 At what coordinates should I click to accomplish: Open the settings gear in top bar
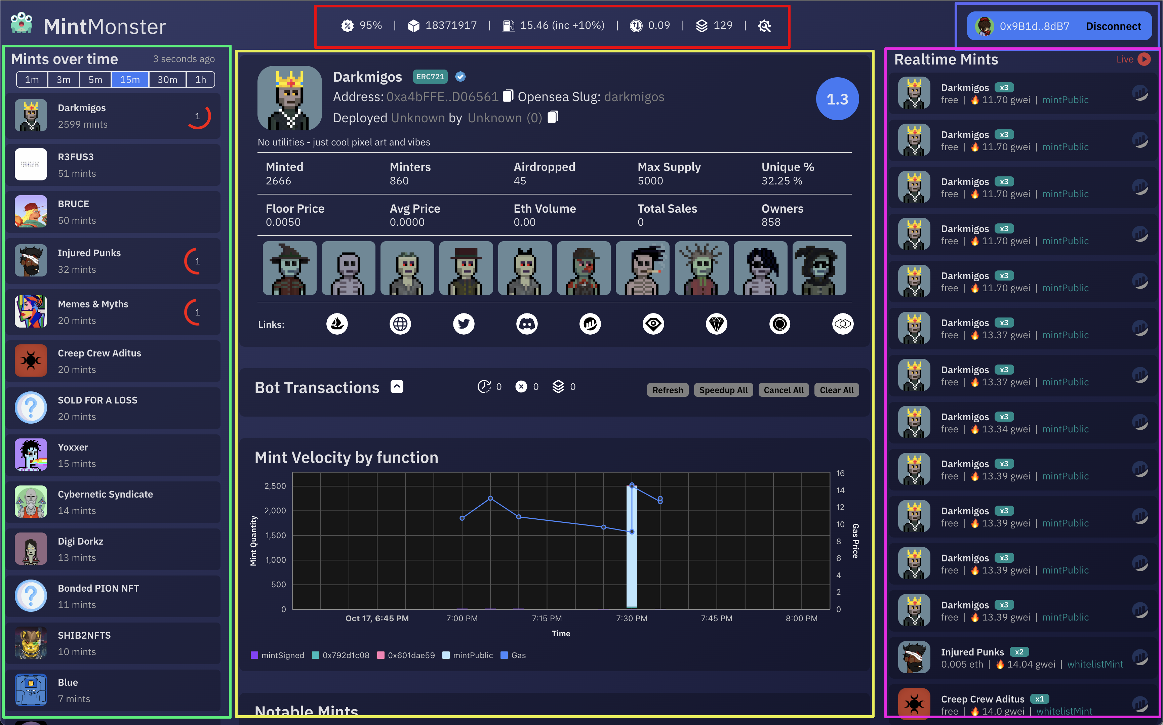(764, 26)
